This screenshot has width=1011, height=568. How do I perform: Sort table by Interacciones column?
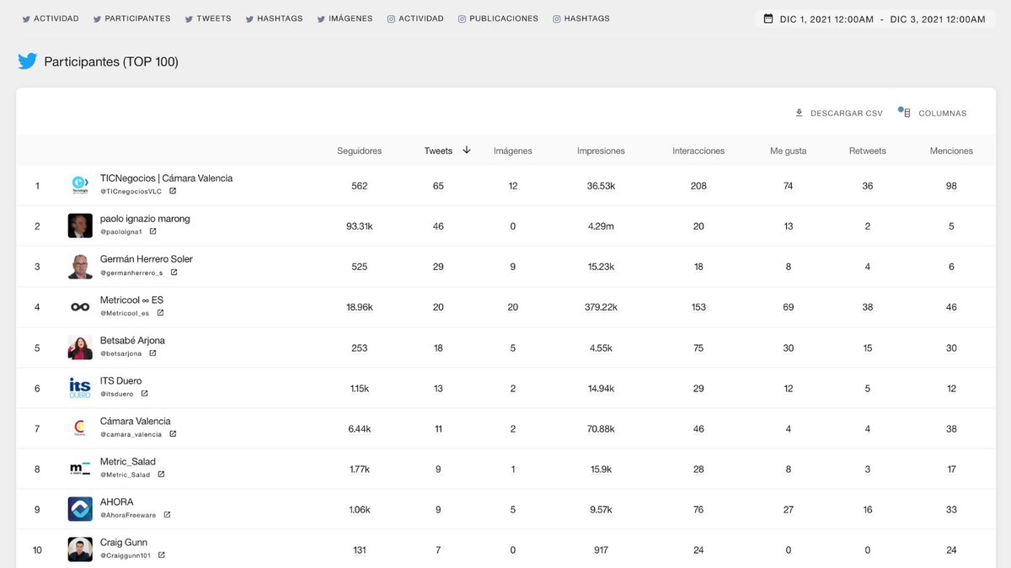[x=698, y=151]
